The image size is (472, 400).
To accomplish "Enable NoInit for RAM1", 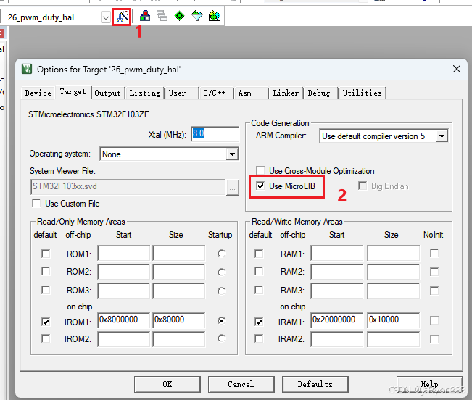I will tap(434, 253).
